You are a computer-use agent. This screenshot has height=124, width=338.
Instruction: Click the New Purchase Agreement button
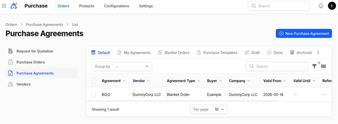coord(304,33)
